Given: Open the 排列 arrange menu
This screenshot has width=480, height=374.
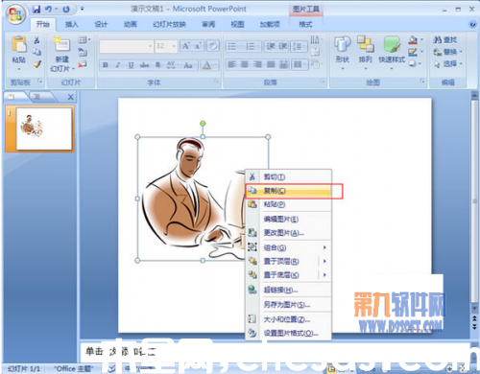Looking at the screenshot, I should 366,53.
